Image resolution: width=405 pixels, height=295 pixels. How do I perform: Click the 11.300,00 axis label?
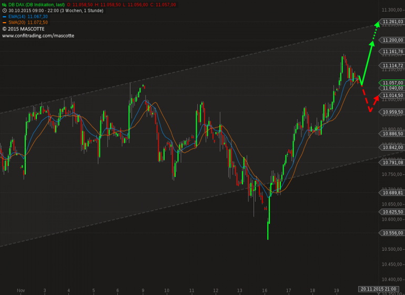[x=391, y=10]
